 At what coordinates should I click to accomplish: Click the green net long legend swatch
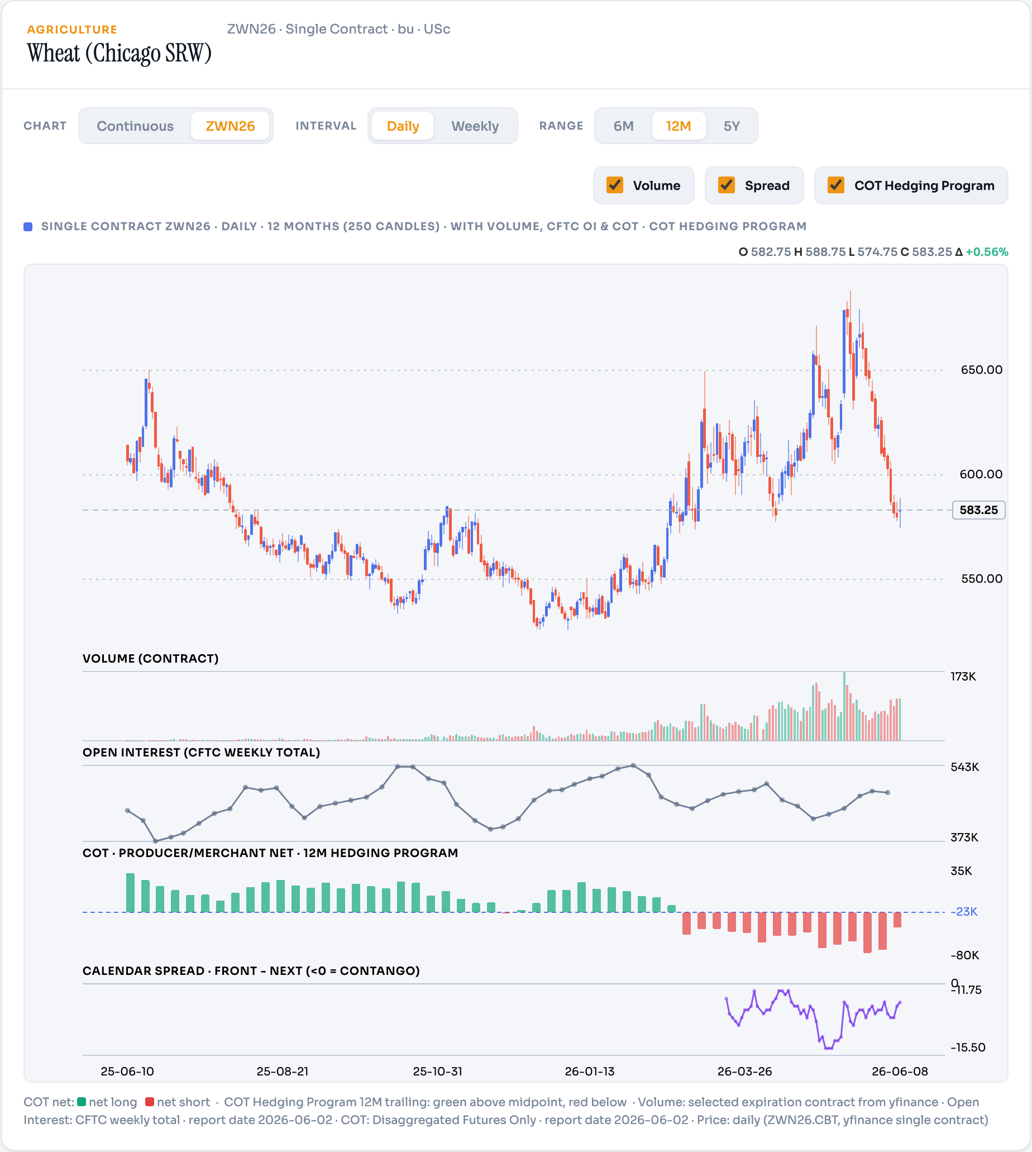coord(82,1102)
